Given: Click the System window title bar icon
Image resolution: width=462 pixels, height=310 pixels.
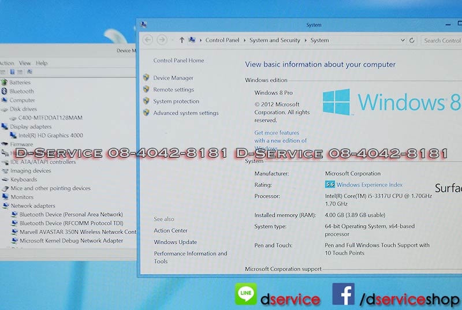Looking at the screenshot, I should pos(143,24).
